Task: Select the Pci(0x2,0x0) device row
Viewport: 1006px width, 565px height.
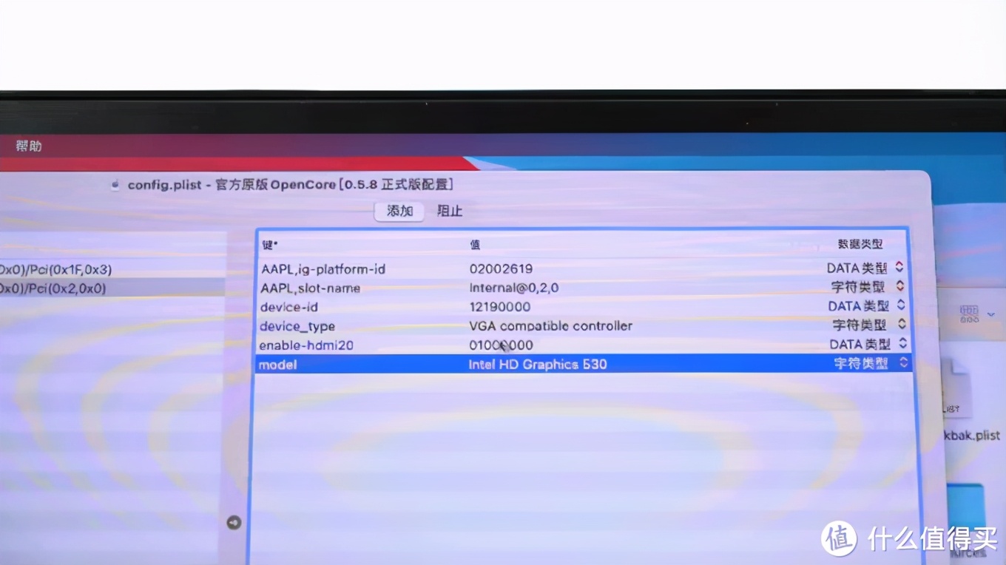Action: pyautogui.click(x=112, y=288)
